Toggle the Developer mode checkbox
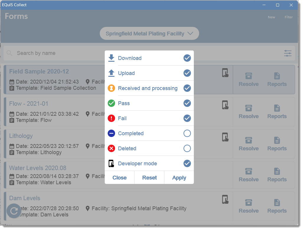This screenshot has height=230, width=303. (x=187, y=164)
